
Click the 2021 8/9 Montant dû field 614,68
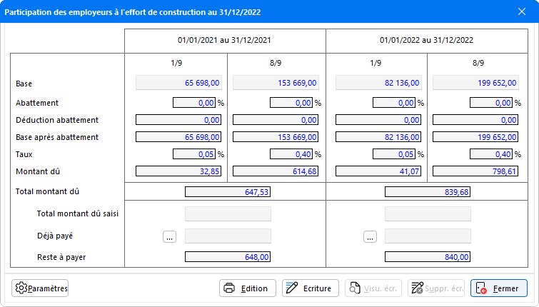point(276,171)
